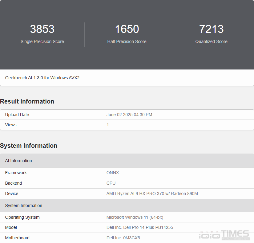Select the Half Precision Score label
Screen dimensions: 254x243
click(127, 41)
